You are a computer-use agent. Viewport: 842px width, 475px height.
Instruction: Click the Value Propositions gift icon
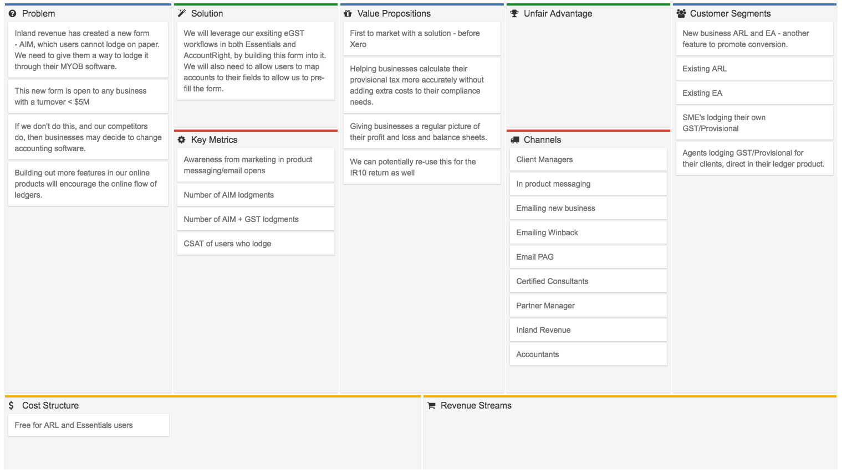click(348, 13)
